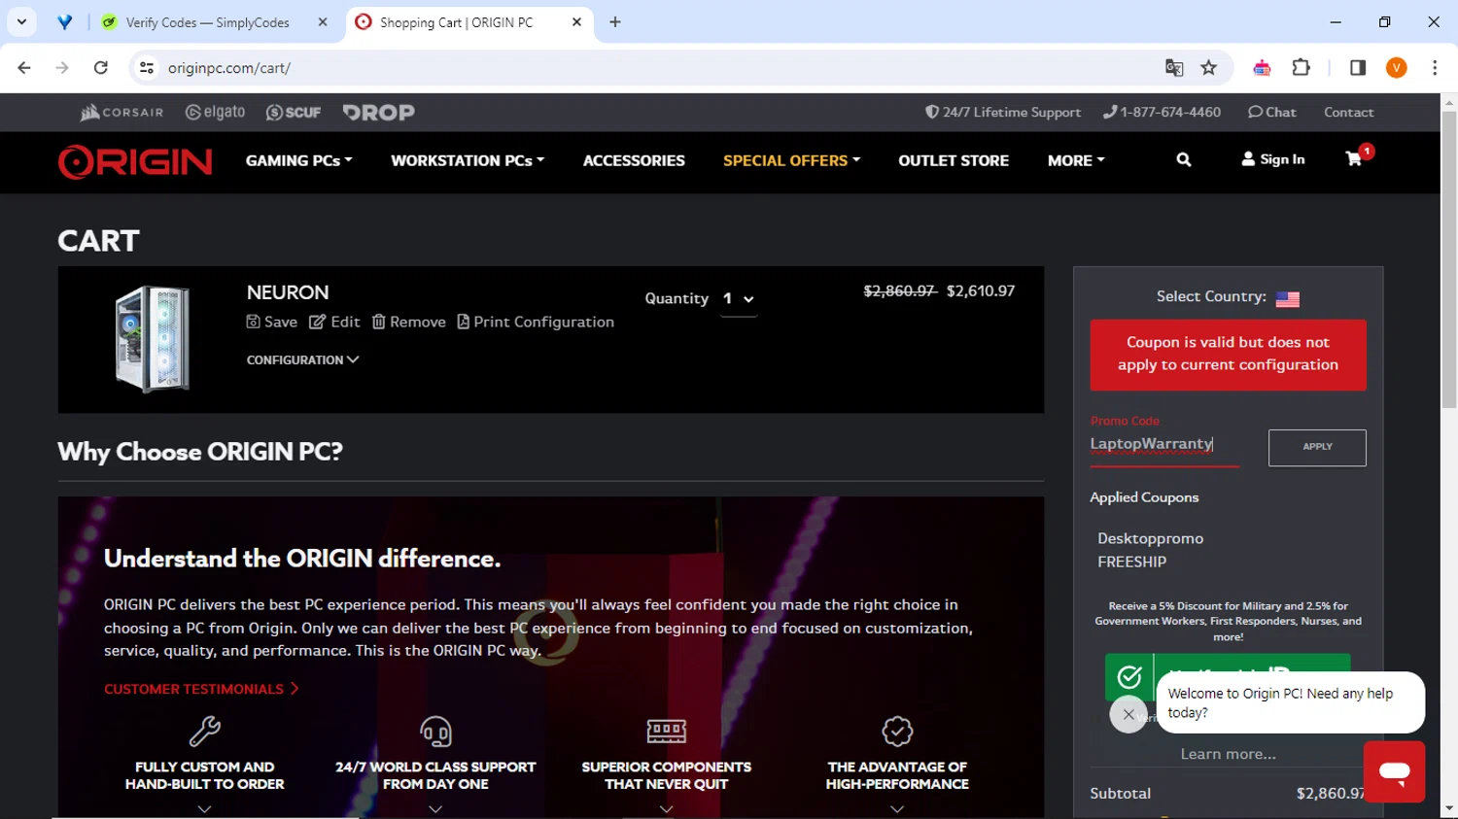The height and width of the screenshot is (819, 1458).
Task: Expand the Workstation PCs menu
Action: click(x=468, y=161)
